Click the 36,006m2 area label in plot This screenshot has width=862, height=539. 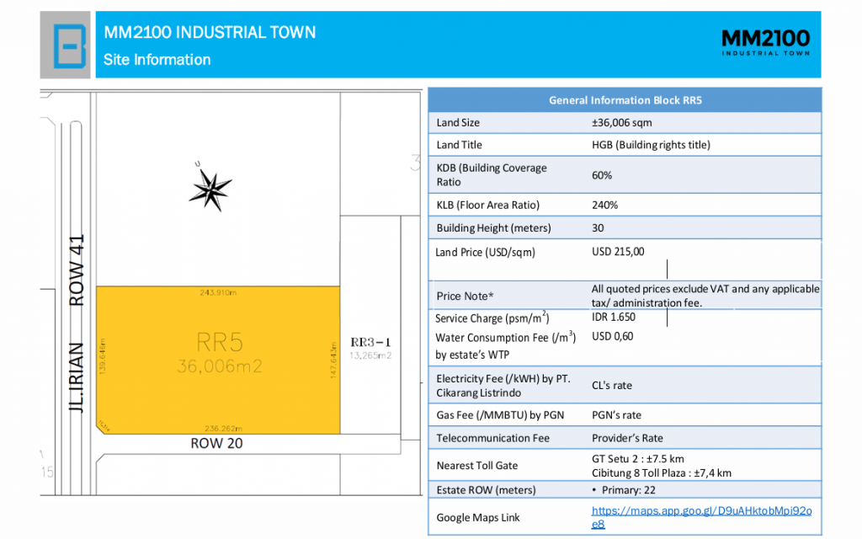(220, 366)
